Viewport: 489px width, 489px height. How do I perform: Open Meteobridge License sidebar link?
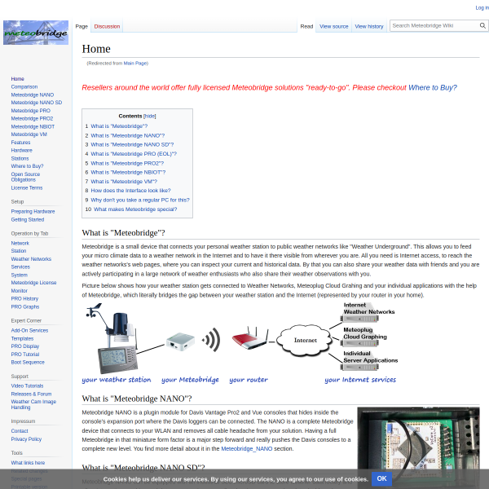(33, 283)
